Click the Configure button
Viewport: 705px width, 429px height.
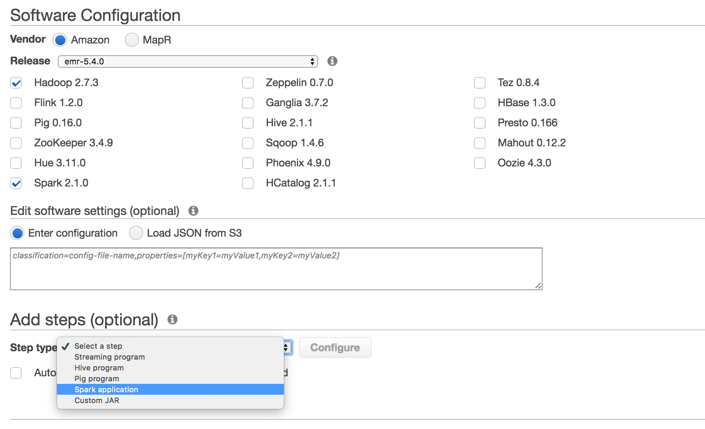click(x=335, y=347)
